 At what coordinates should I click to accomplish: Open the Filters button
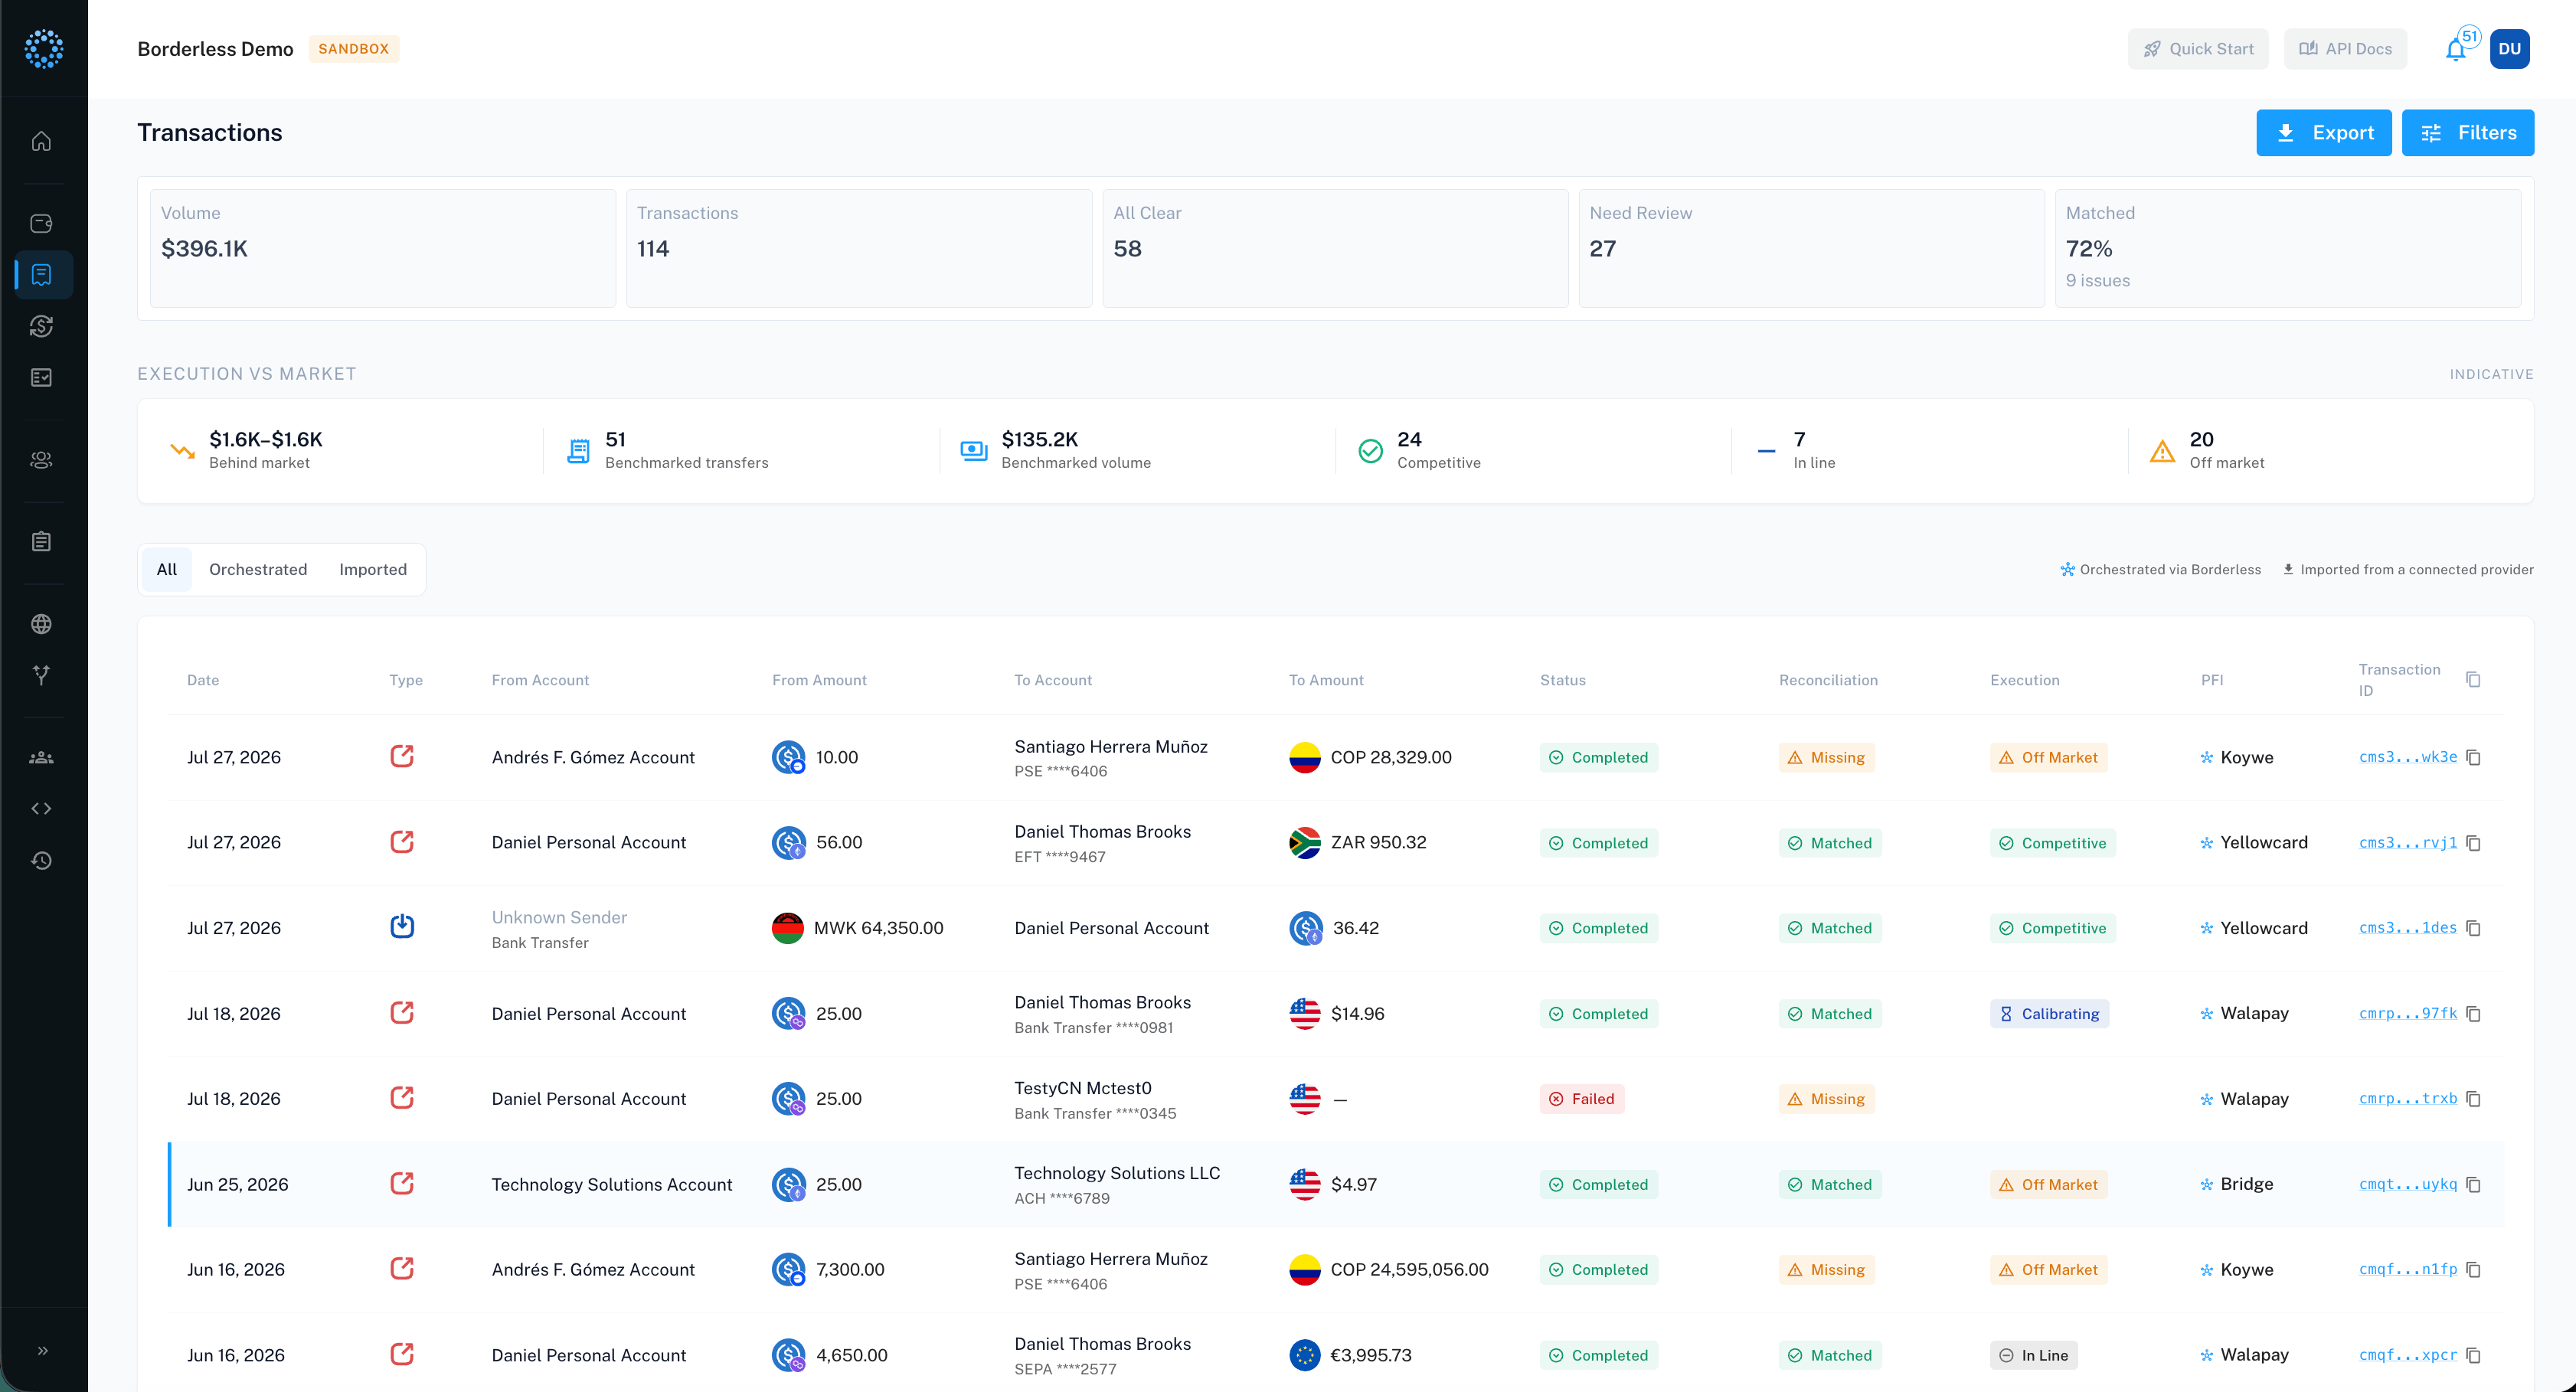pos(2467,133)
